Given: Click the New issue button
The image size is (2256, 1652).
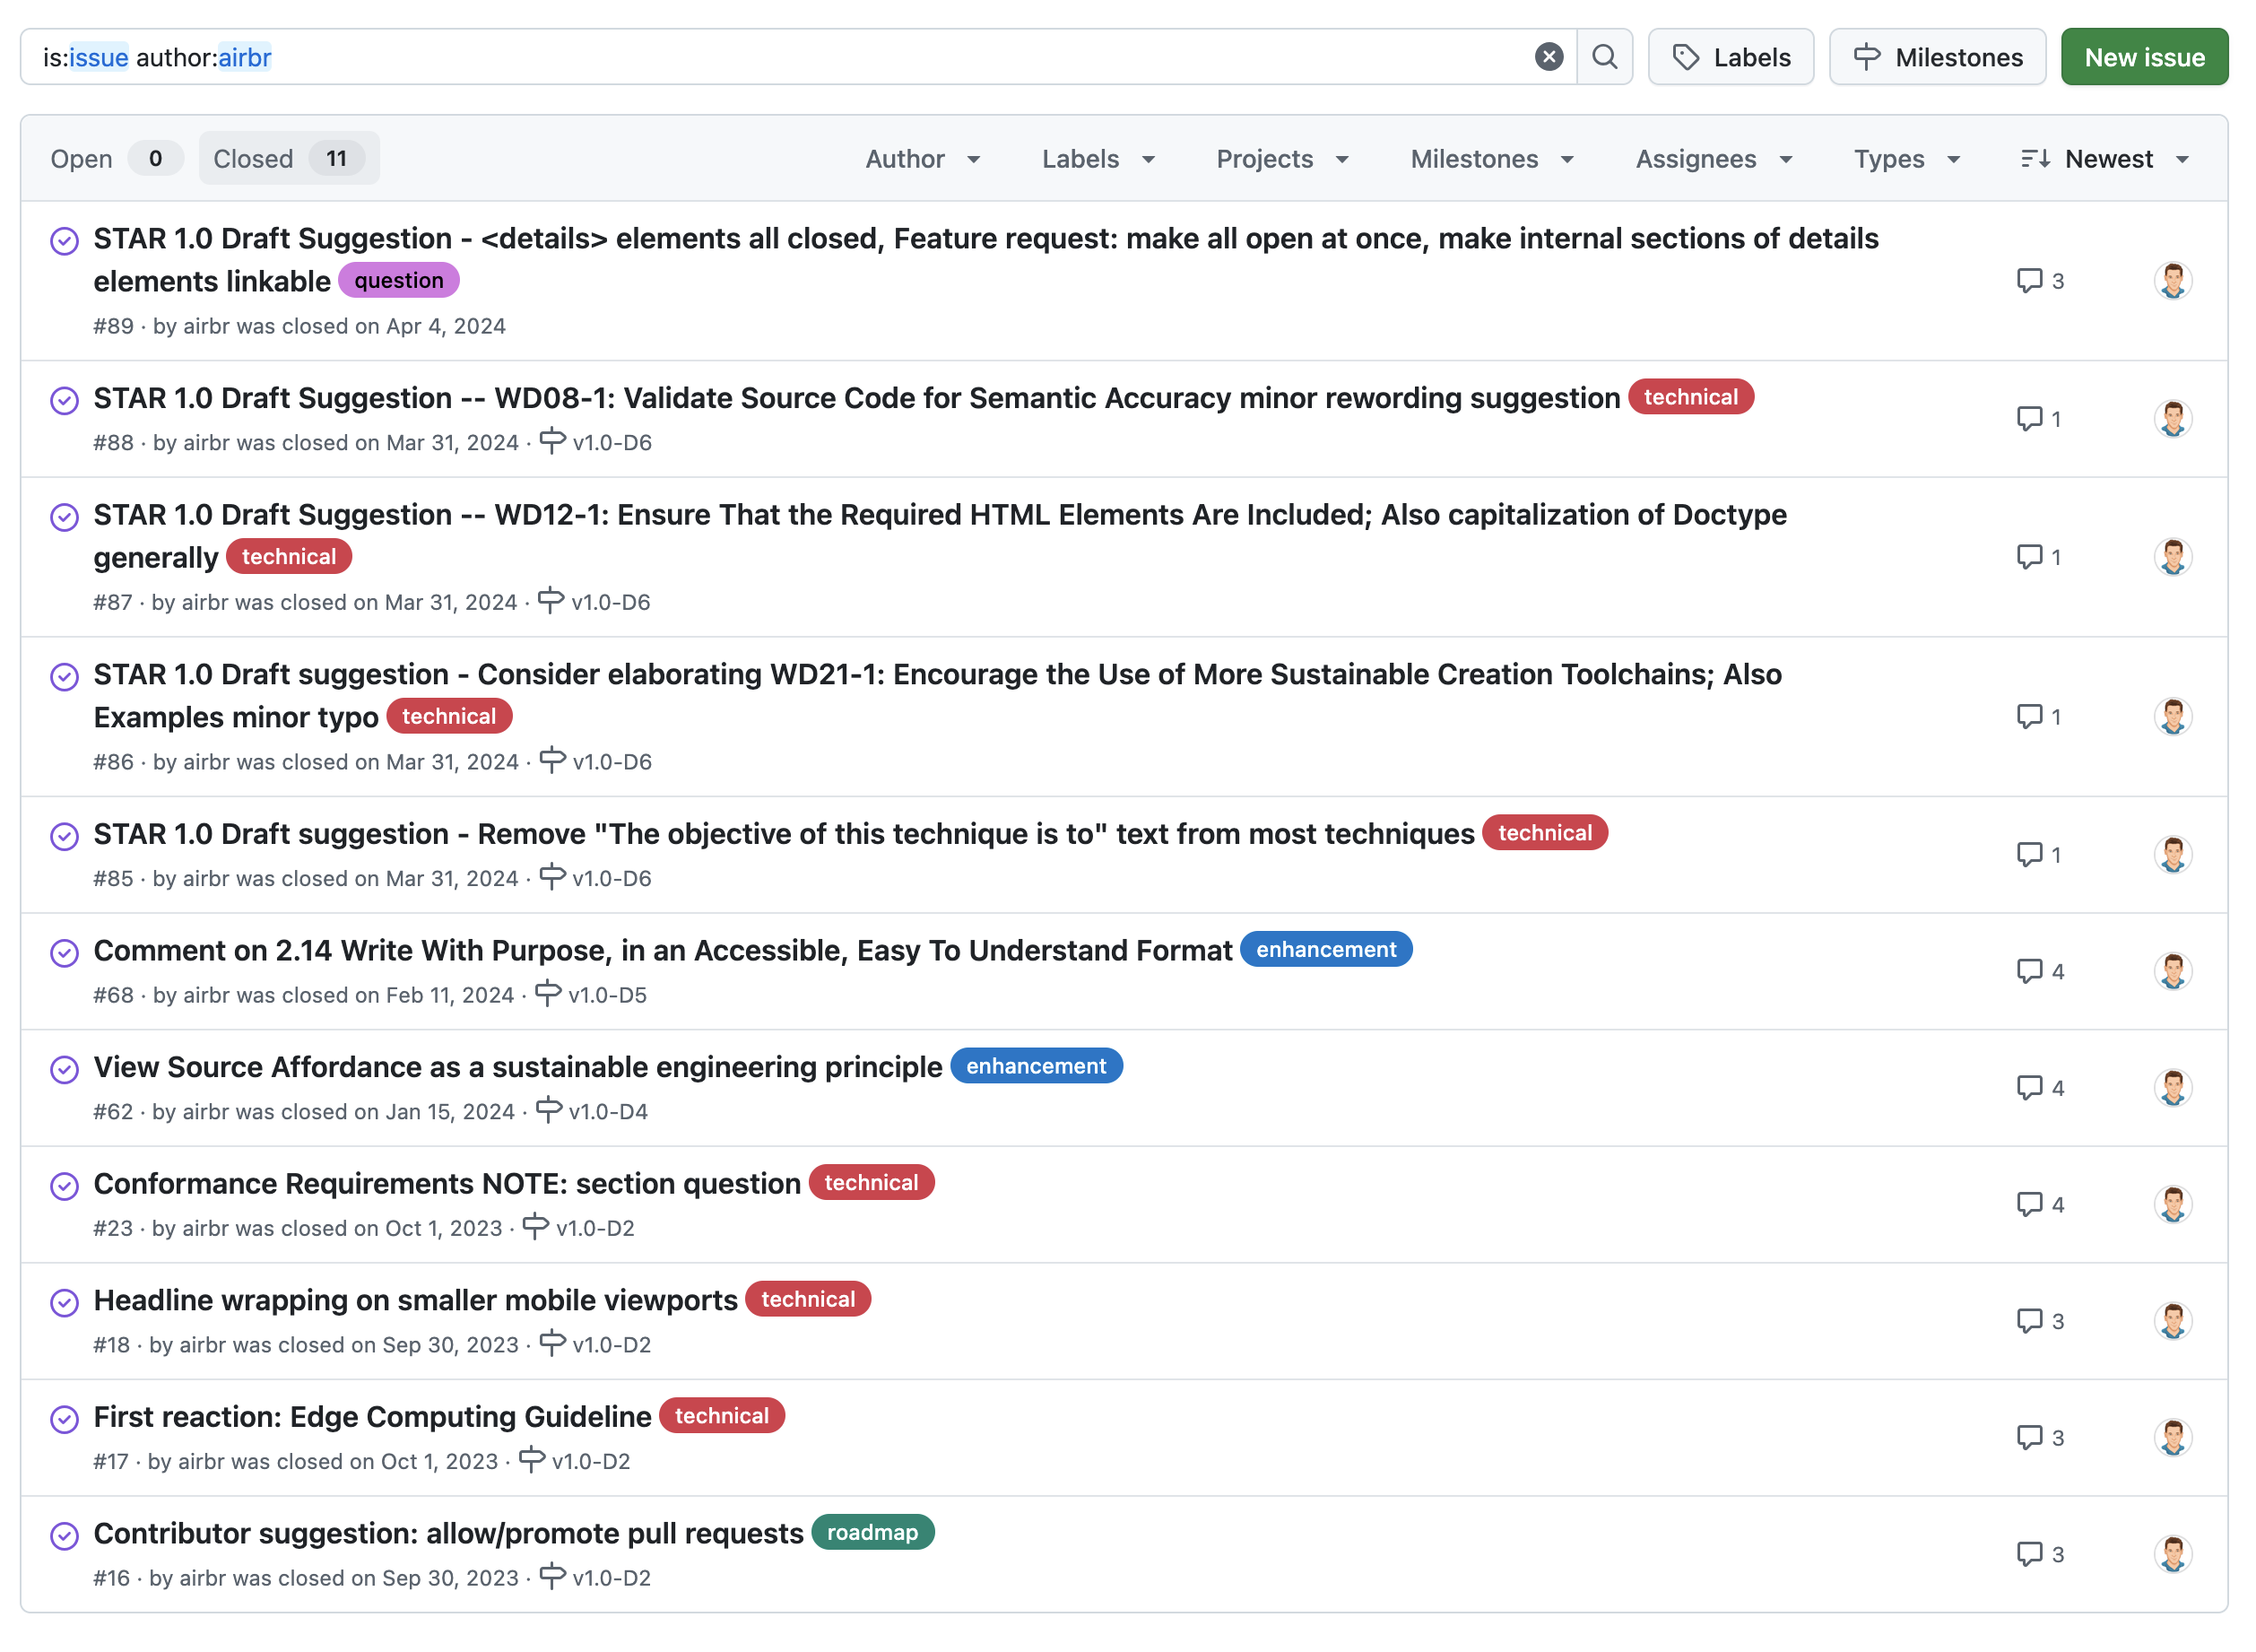Looking at the screenshot, I should click(2143, 57).
